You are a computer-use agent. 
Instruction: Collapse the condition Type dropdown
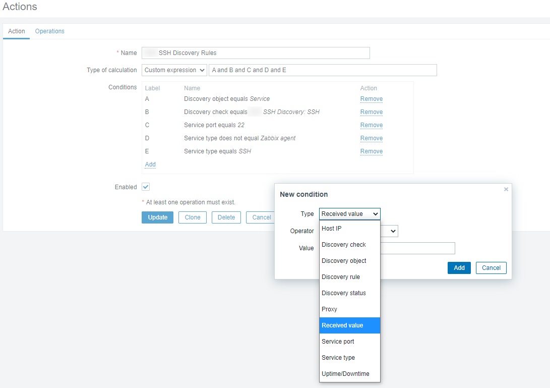[x=349, y=214]
